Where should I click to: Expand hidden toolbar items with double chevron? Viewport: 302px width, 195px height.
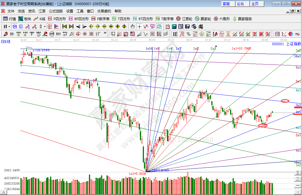point(105,34)
